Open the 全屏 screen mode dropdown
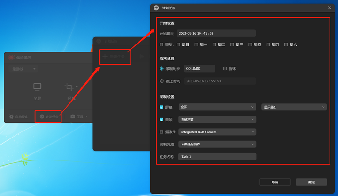Screen dimensions: 338x196 [217, 107]
